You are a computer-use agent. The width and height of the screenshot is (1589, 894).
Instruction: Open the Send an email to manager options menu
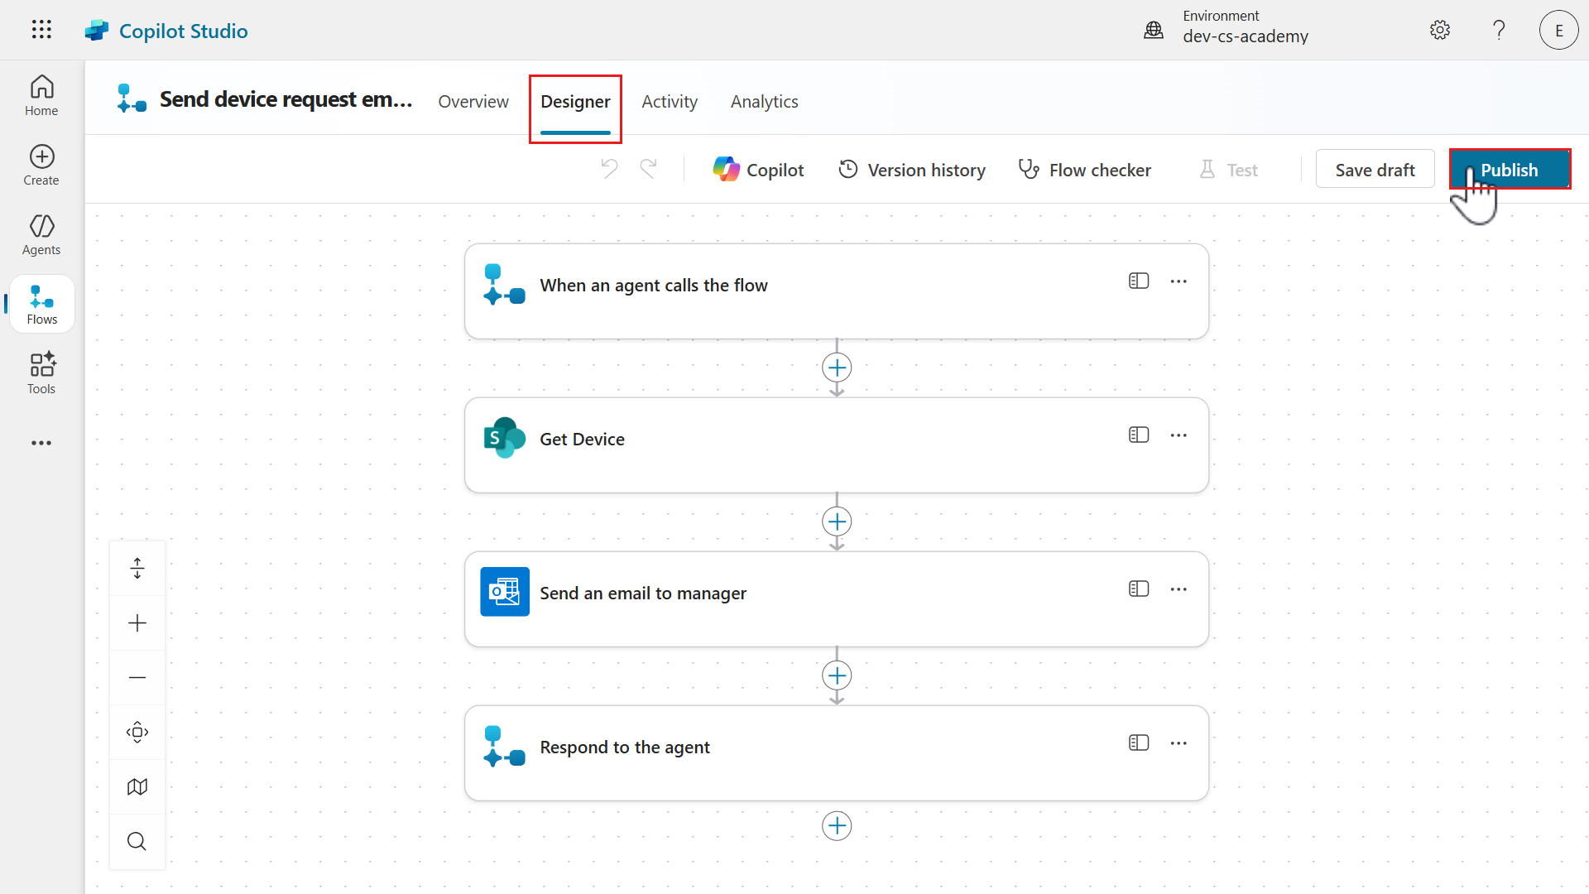[1179, 589]
